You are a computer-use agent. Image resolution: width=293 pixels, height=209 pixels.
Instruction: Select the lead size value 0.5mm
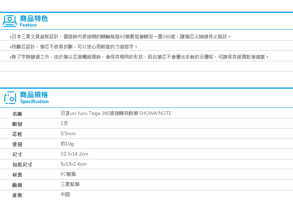(x=68, y=134)
